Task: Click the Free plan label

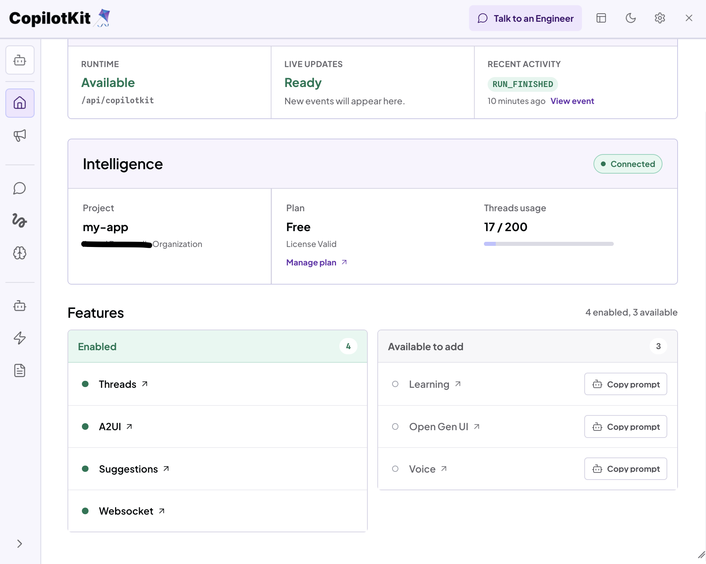Action: click(x=298, y=227)
